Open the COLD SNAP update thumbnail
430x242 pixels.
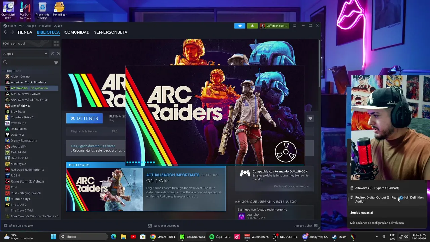tap(104, 190)
